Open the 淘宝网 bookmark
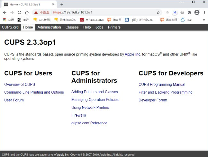Viewport: 208px width, 157px height. [114, 20]
